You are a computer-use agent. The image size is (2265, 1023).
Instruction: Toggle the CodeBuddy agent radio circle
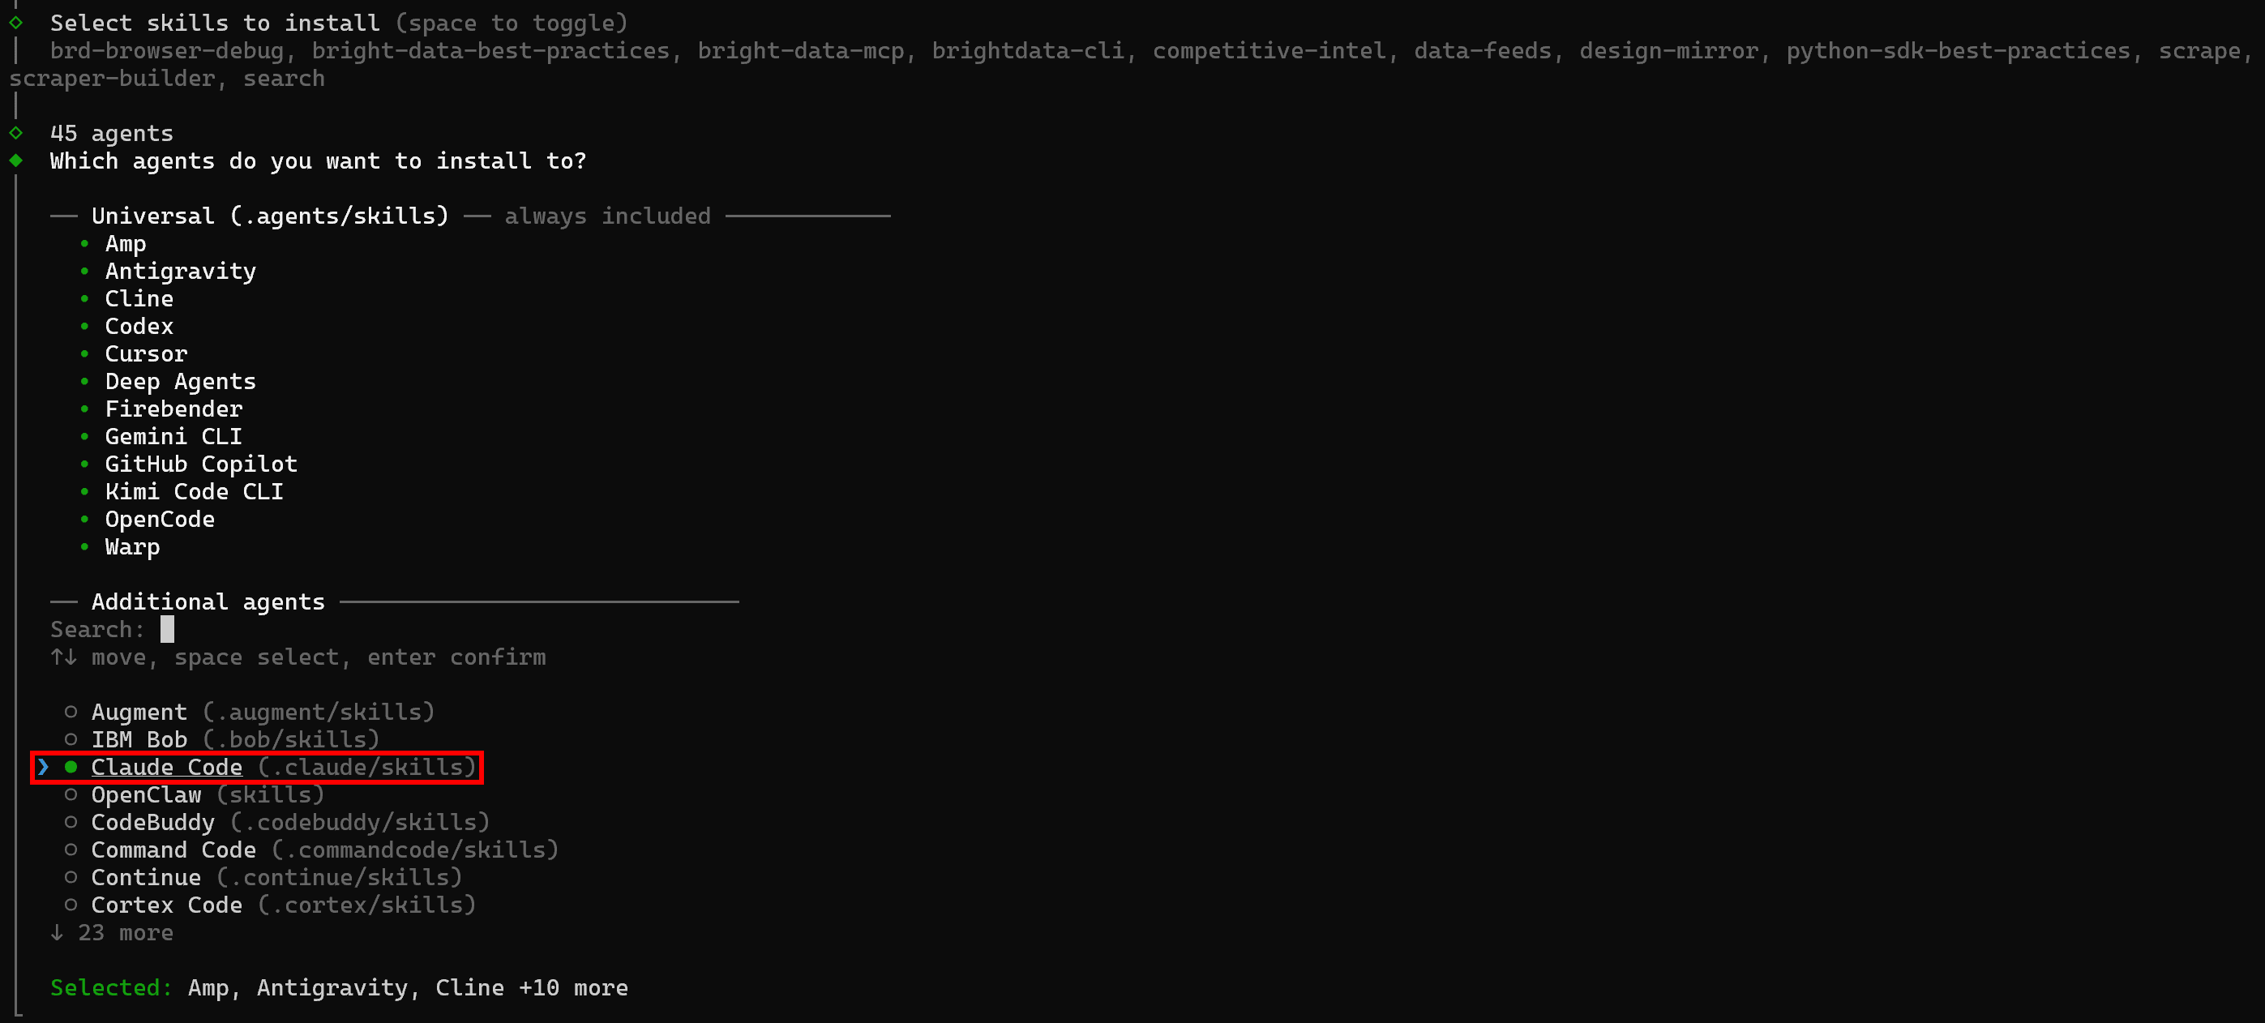pyautogui.click(x=71, y=822)
